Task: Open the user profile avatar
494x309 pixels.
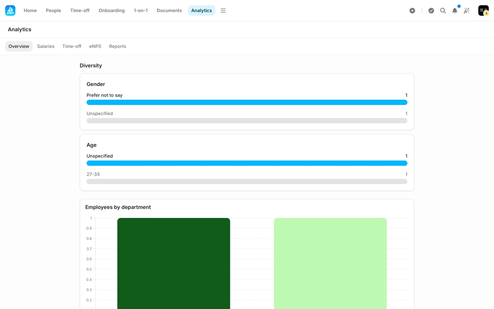Action: [483, 11]
